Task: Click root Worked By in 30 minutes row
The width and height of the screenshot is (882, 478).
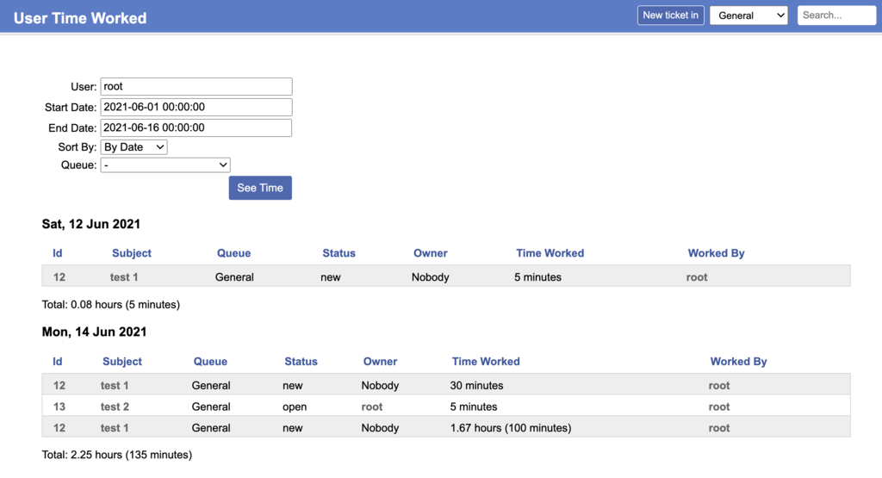Action: [719, 385]
